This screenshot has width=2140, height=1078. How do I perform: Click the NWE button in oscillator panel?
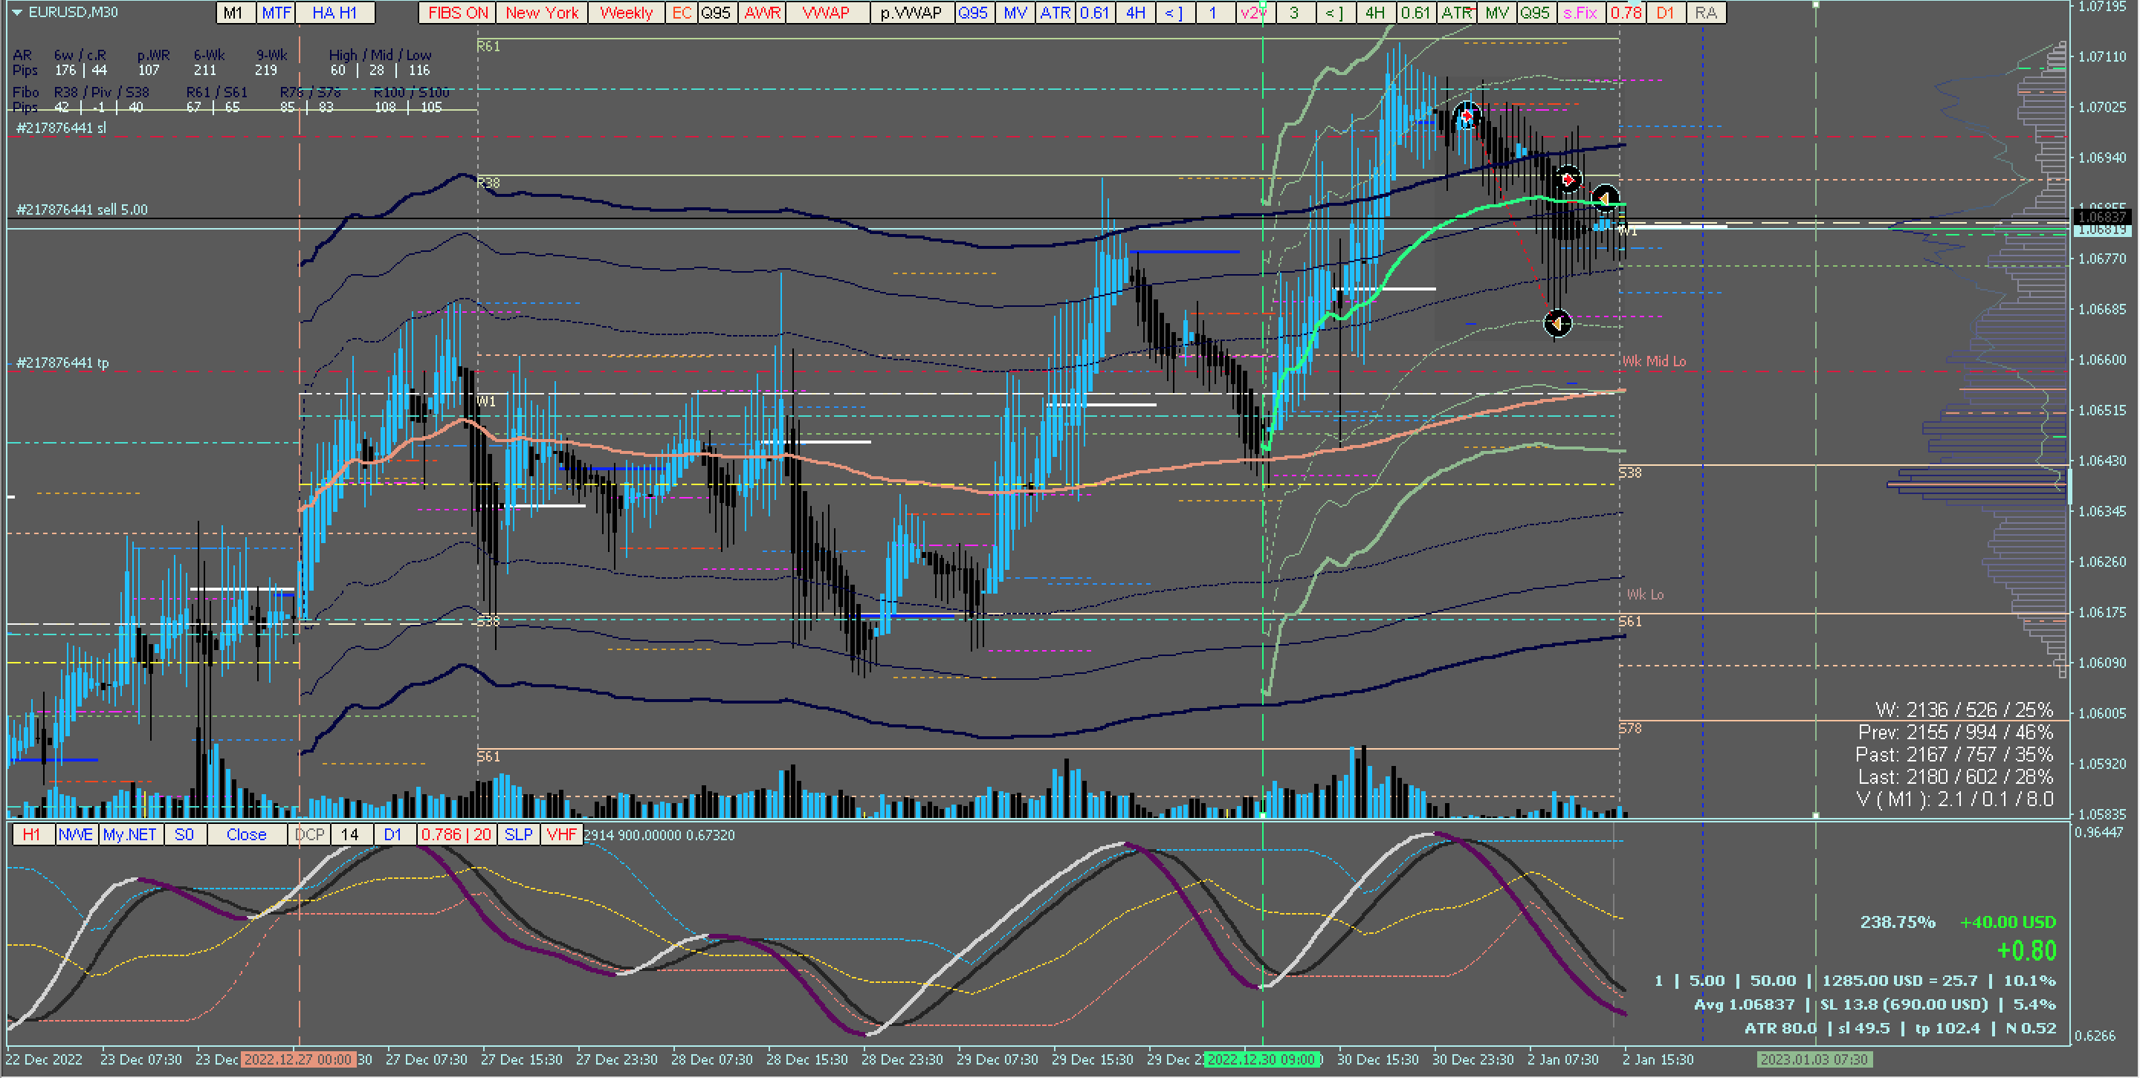point(76,834)
